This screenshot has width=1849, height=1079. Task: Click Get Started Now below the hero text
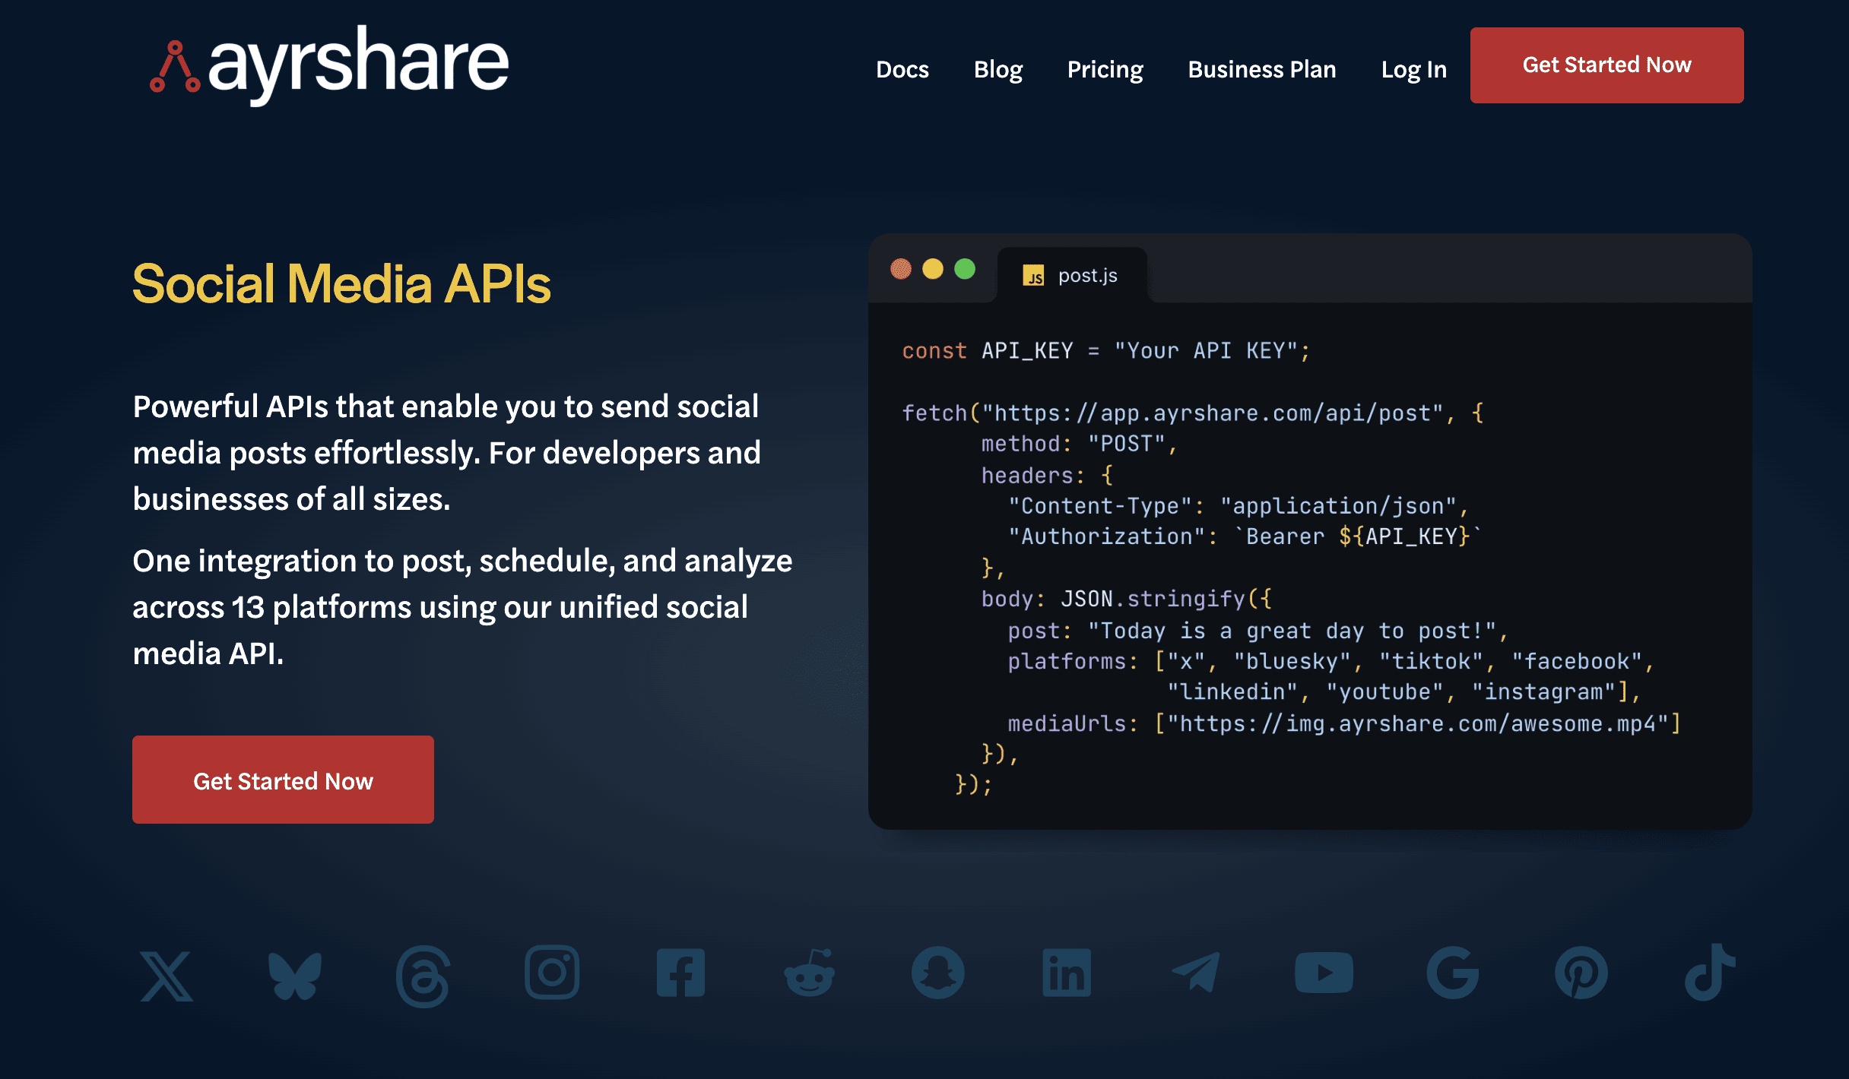[283, 780]
